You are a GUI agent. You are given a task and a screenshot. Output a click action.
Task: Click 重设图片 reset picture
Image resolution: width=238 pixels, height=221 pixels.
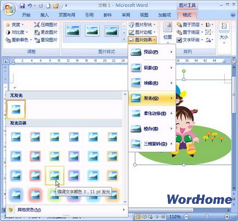pos(46,40)
